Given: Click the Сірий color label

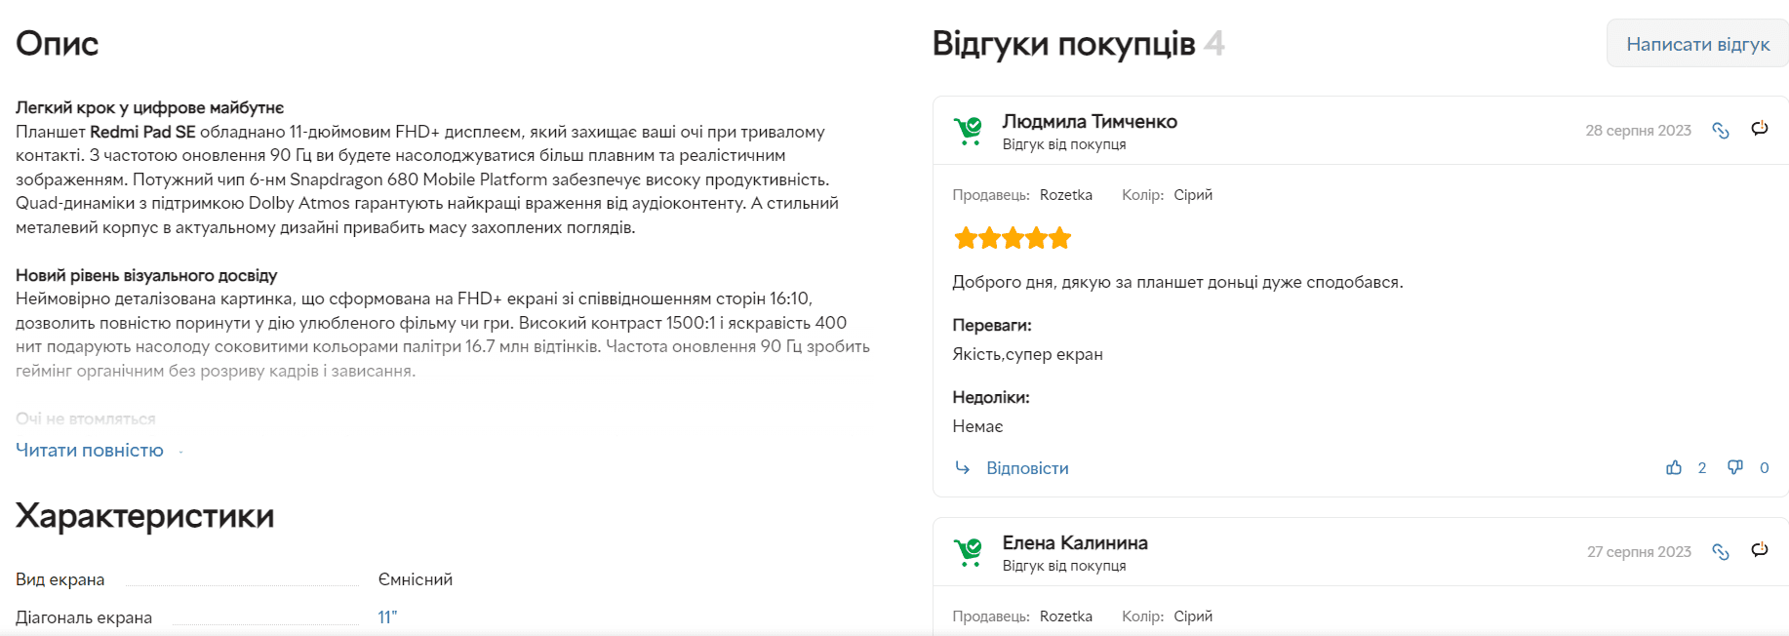Looking at the screenshot, I should pos(1192,194).
